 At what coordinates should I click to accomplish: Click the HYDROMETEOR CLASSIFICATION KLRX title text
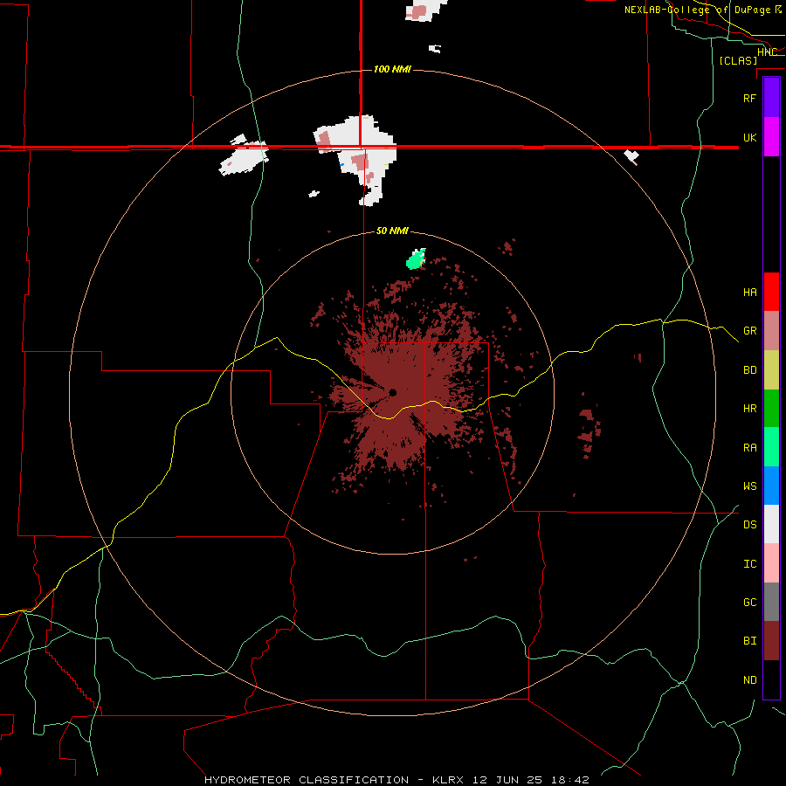tap(396, 780)
